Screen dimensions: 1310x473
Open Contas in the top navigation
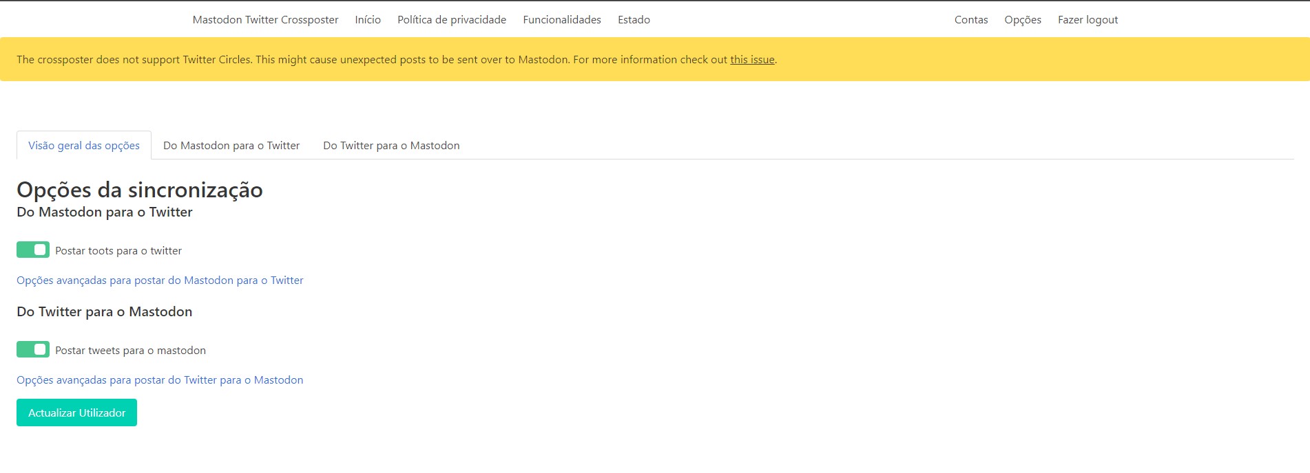click(971, 20)
